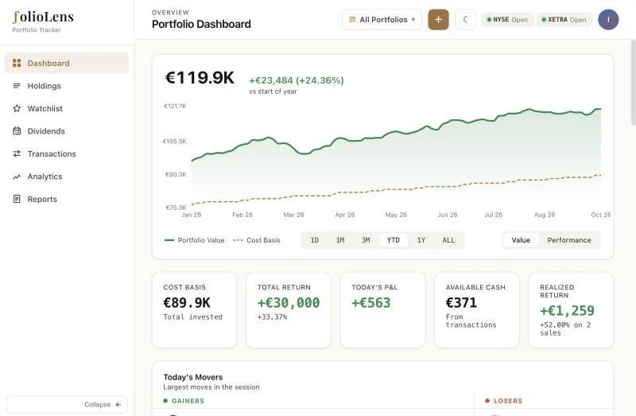Click the Reports document icon
Viewport: 636px width, 416px height.
click(x=17, y=199)
